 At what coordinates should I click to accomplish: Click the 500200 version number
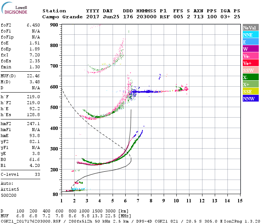9,195
